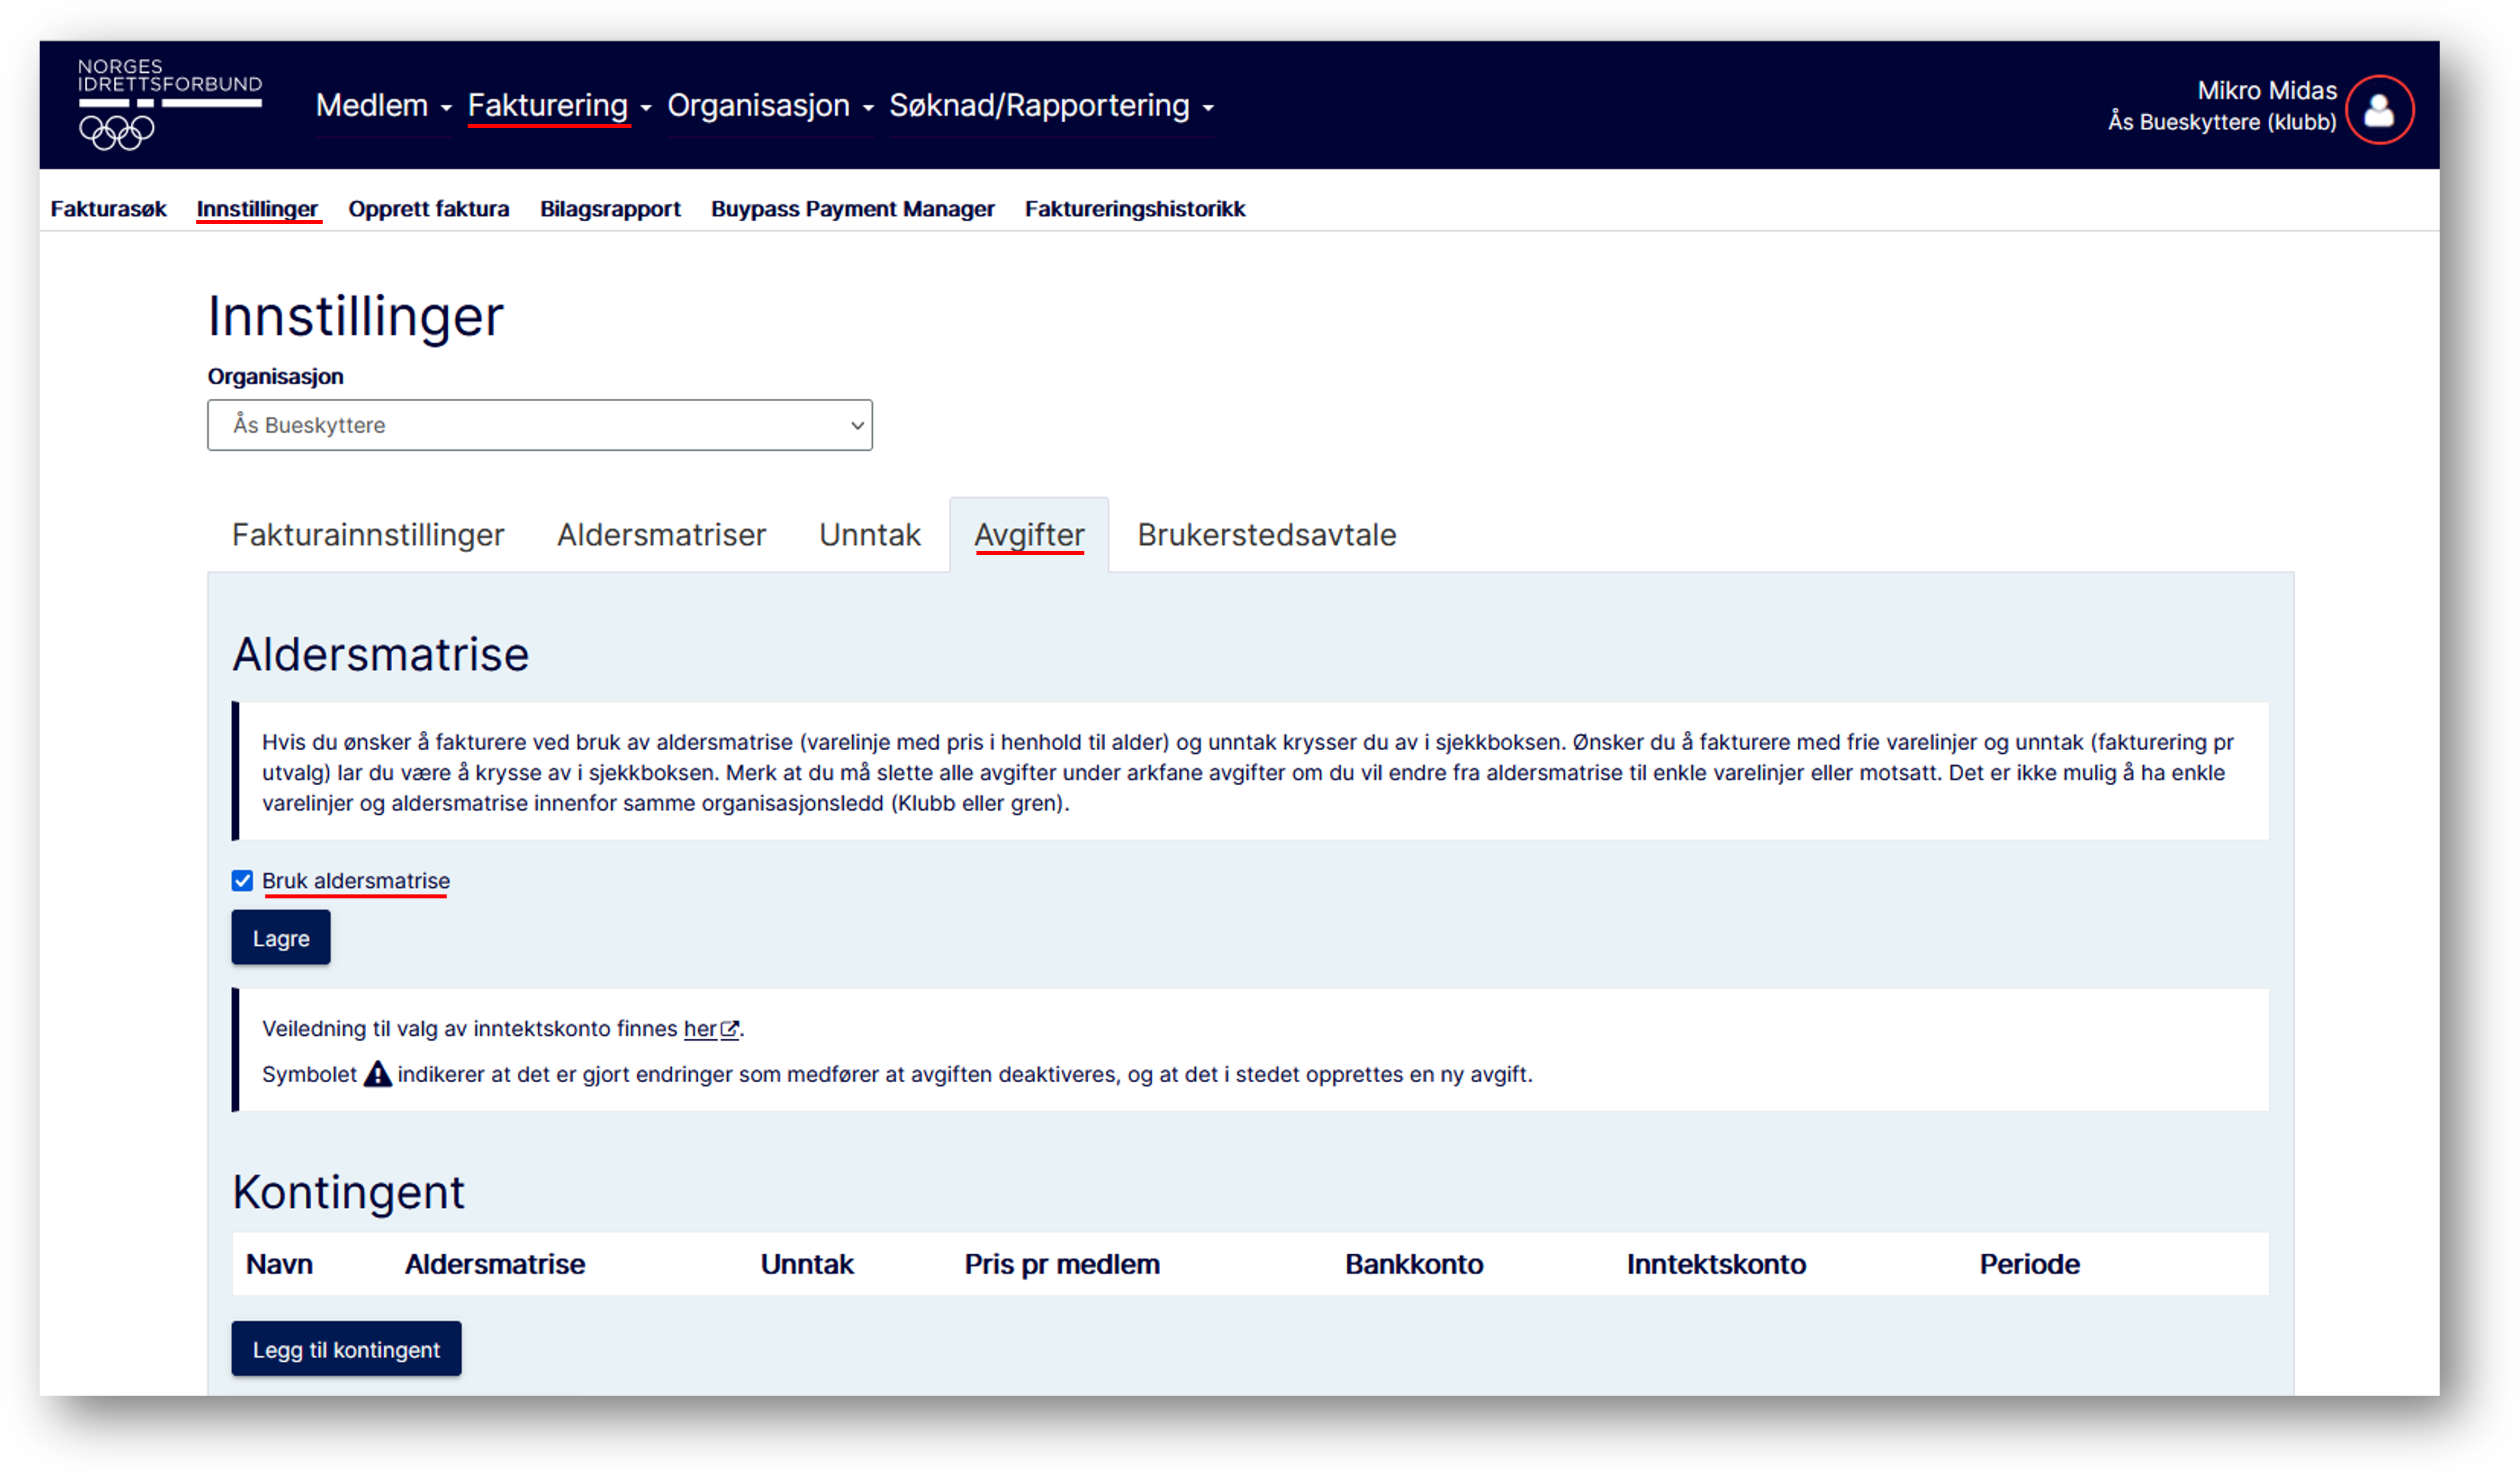2520x1476 pixels.
Task: Click the Bankkonto column header
Action: 1414,1264
